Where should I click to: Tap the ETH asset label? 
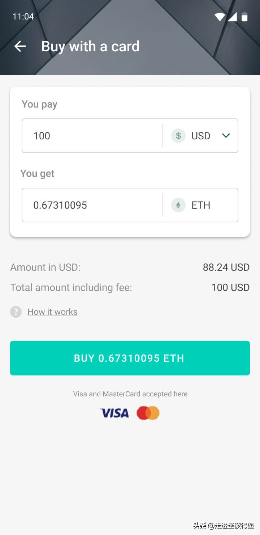click(x=201, y=205)
